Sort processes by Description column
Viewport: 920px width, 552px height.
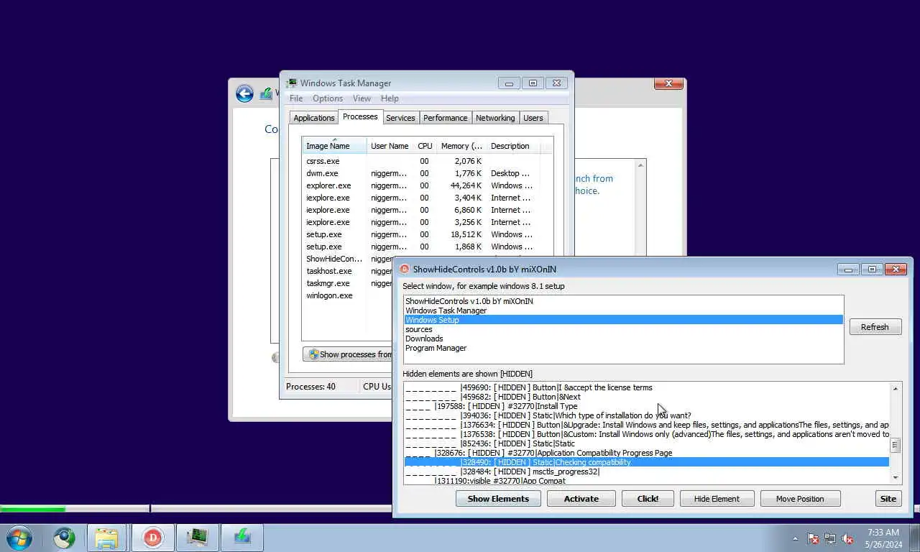(x=513, y=146)
